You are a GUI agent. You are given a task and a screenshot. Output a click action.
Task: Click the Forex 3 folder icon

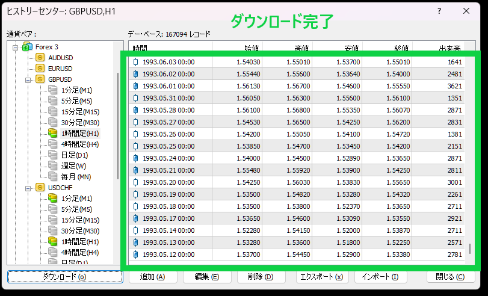click(x=27, y=46)
